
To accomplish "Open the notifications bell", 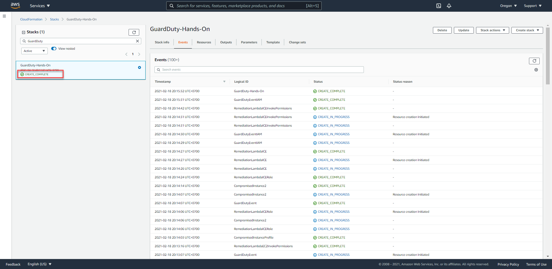I will tap(449, 6).
